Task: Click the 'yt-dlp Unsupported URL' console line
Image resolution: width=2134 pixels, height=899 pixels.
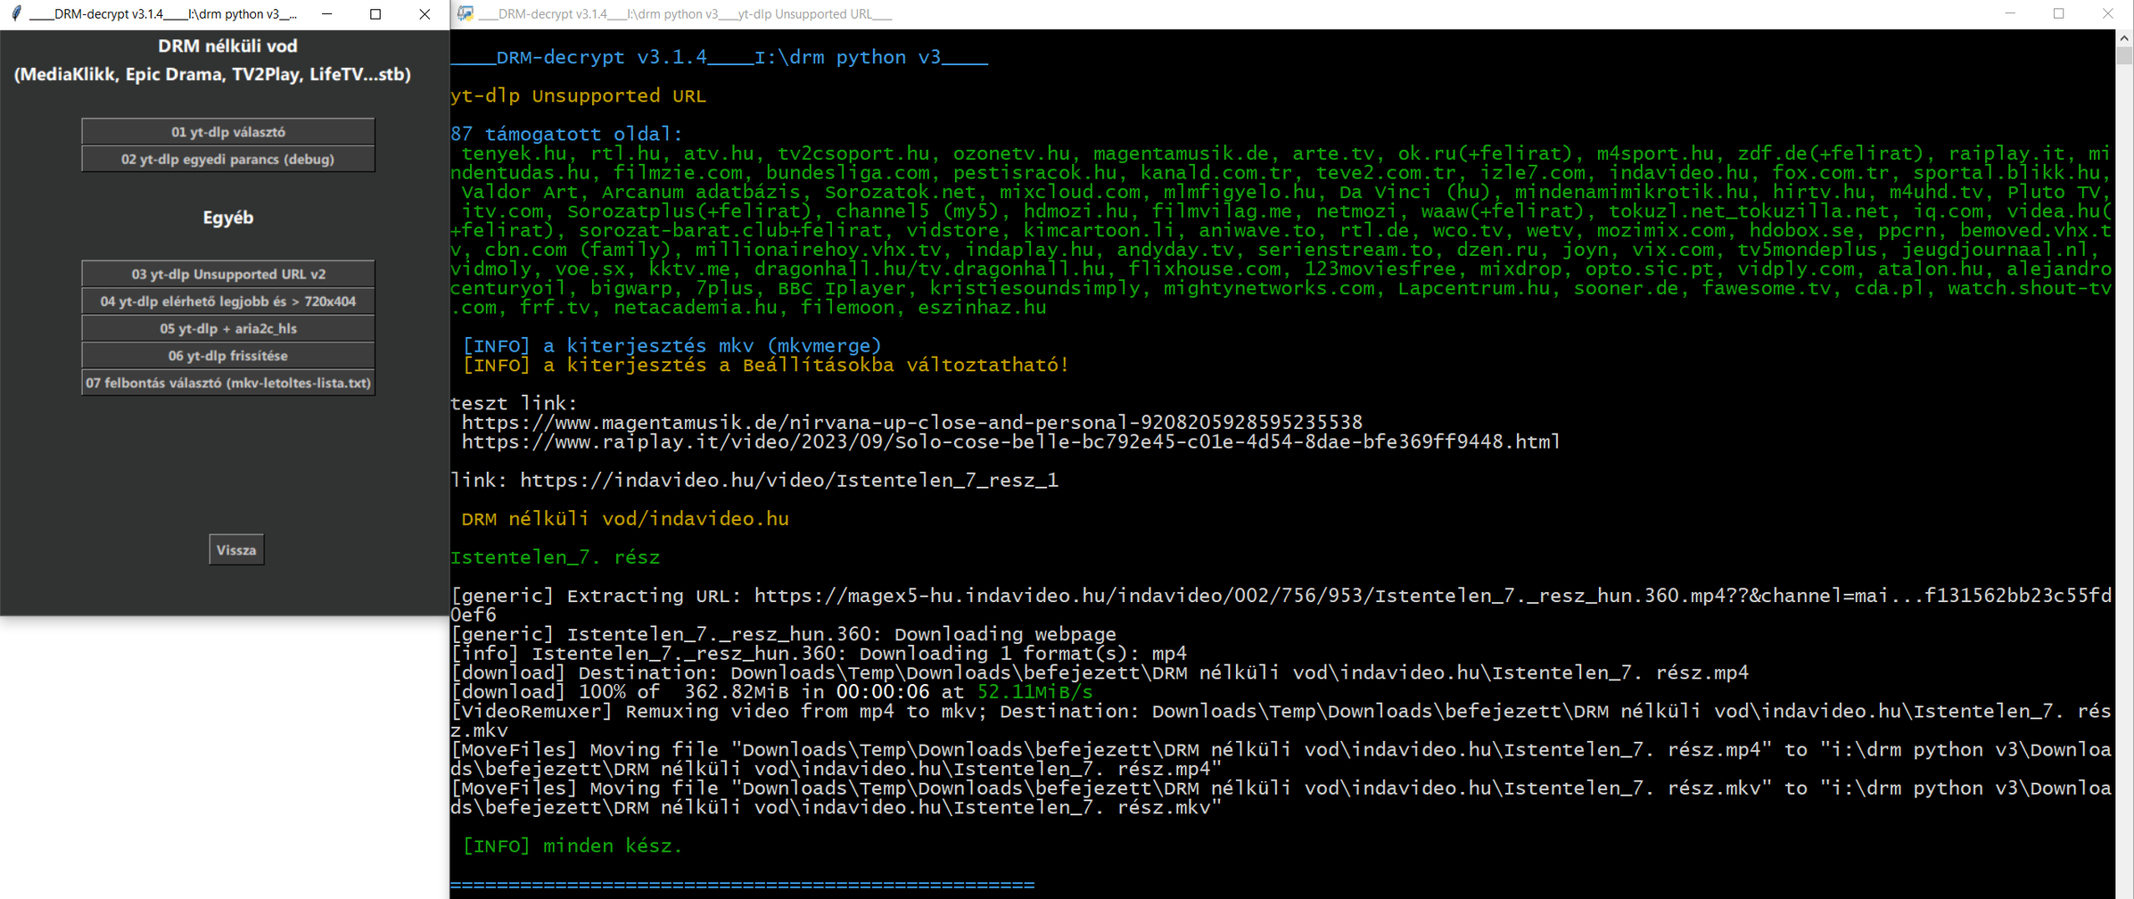Action: click(x=579, y=96)
